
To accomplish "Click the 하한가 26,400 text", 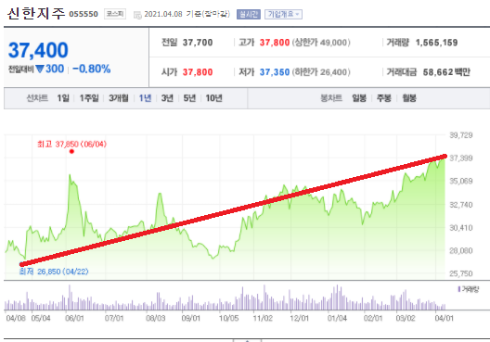I will click(x=321, y=72).
